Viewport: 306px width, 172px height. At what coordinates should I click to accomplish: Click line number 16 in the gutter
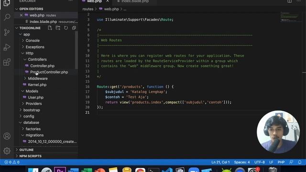tap(87, 86)
